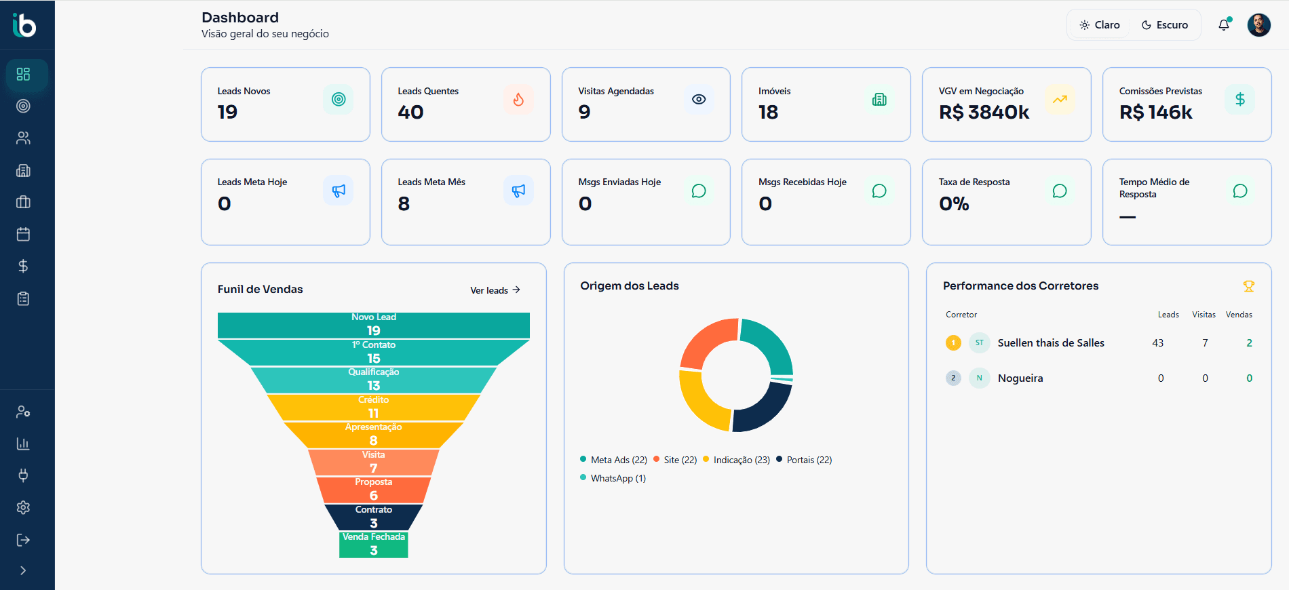This screenshot has width=1289, height=590.
Task: Open the clipboard tasks icon in sidebar
Action: pyautogui.click(x=23, y=298)
